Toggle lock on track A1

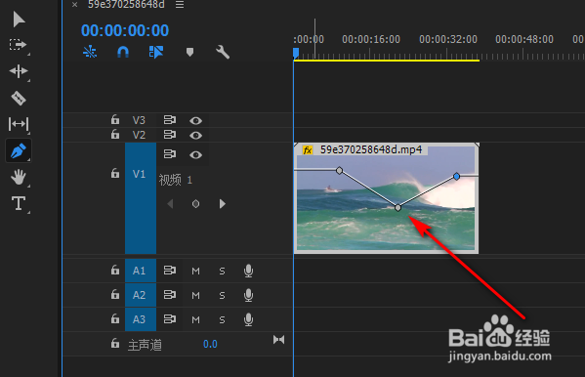[115, 270]
